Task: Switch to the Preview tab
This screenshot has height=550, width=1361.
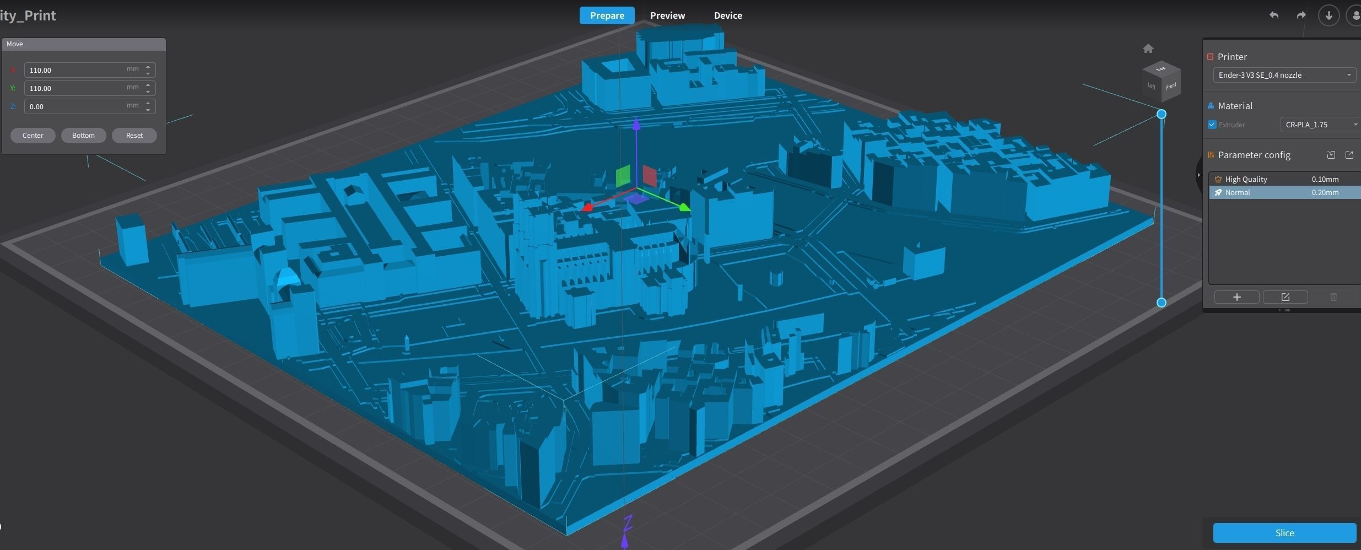Action: tap(667, 15)
